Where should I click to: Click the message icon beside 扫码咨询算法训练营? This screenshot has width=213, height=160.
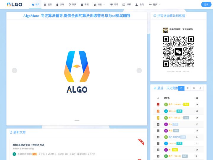pos(155,16)
